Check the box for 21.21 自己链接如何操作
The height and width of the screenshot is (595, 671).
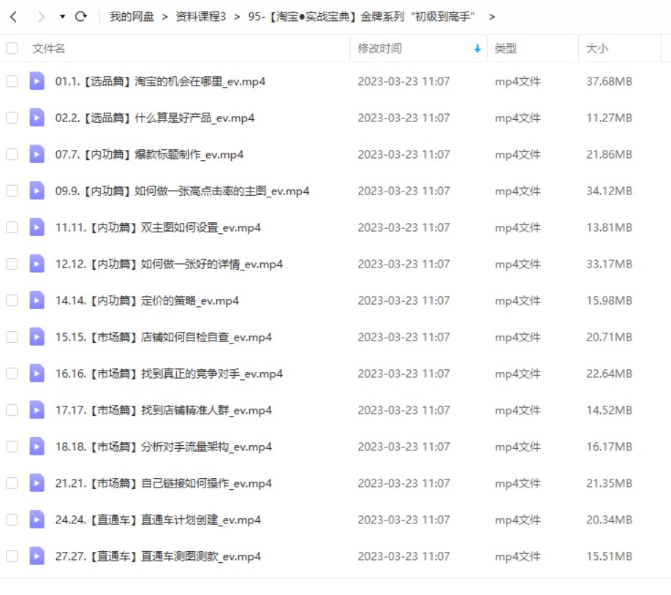(12, 483)
